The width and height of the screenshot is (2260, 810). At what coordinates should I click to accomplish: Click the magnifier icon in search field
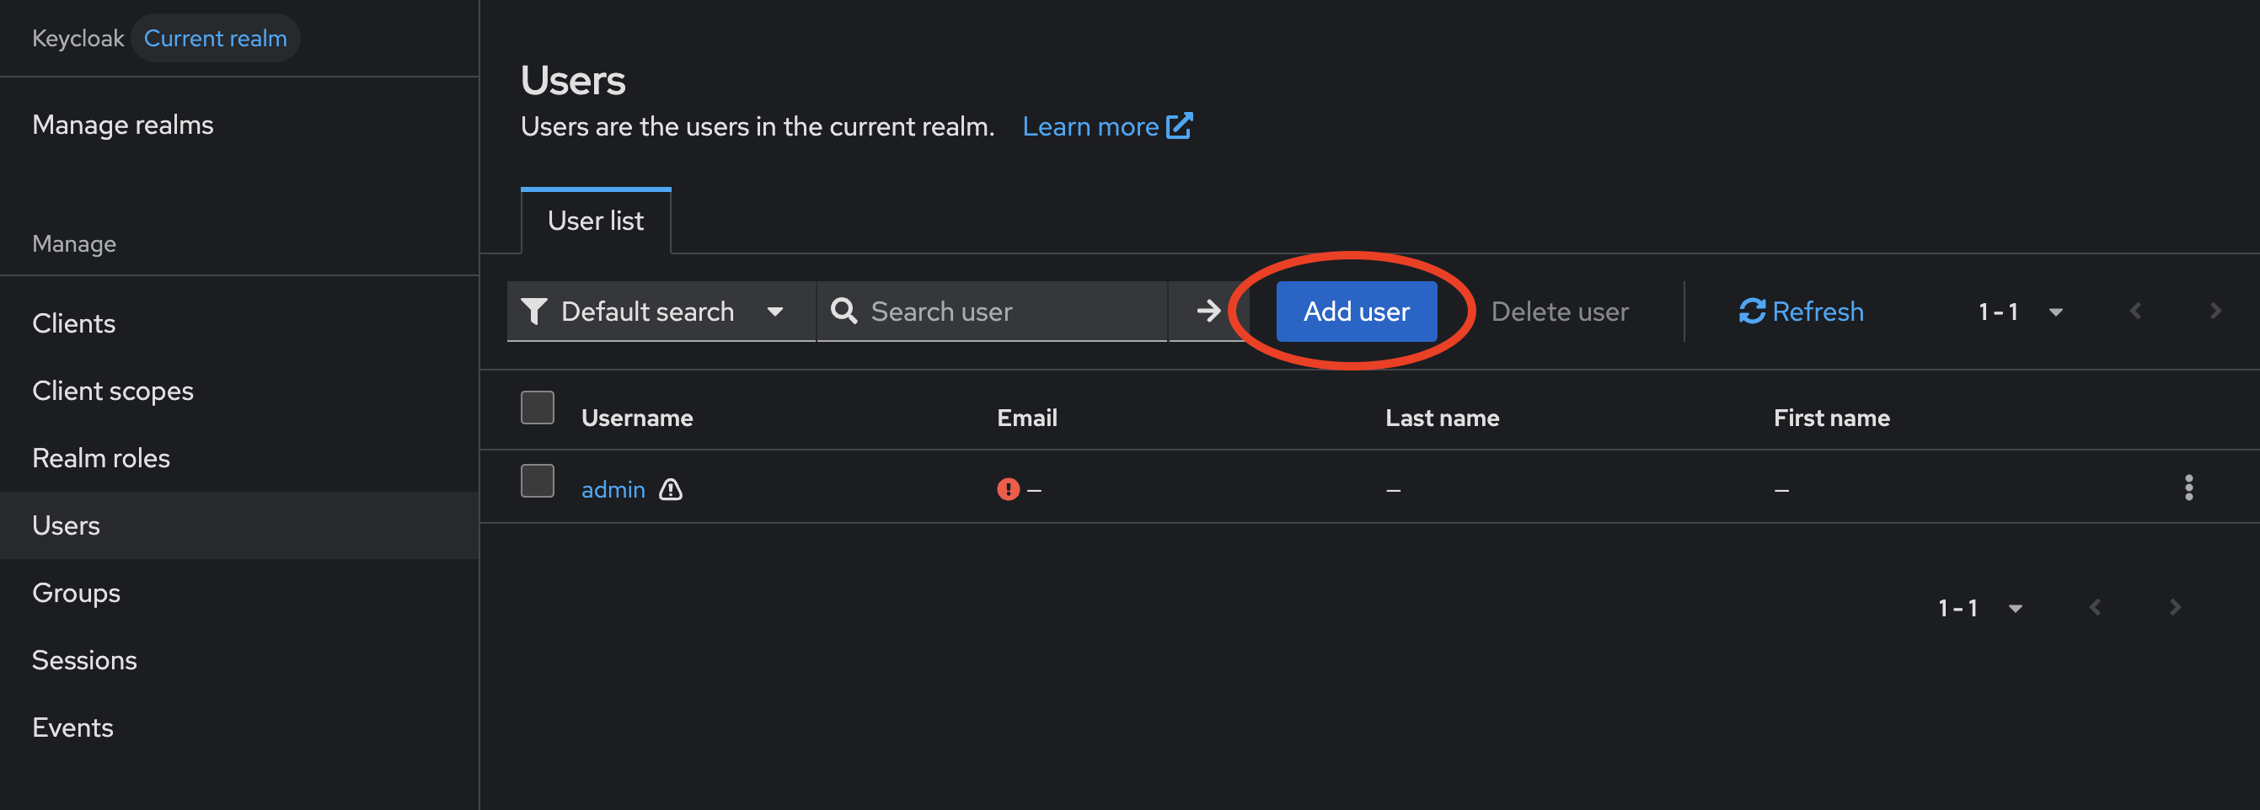[844, 312]
